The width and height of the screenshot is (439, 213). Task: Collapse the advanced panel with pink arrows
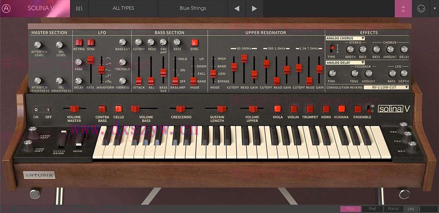[x=404, y=8]
